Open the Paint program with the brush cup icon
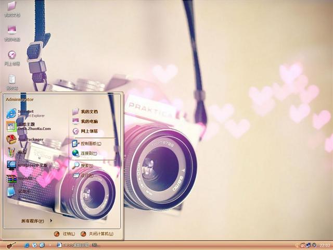This screenshot has height=250, width=333. (21, 152)
